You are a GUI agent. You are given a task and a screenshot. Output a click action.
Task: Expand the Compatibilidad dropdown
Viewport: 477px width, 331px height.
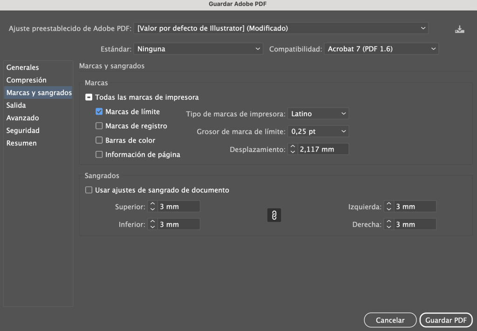tap(381, 48)
